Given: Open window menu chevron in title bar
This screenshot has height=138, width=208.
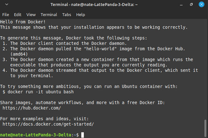Looking at the screenshot, I should [7, 4].
